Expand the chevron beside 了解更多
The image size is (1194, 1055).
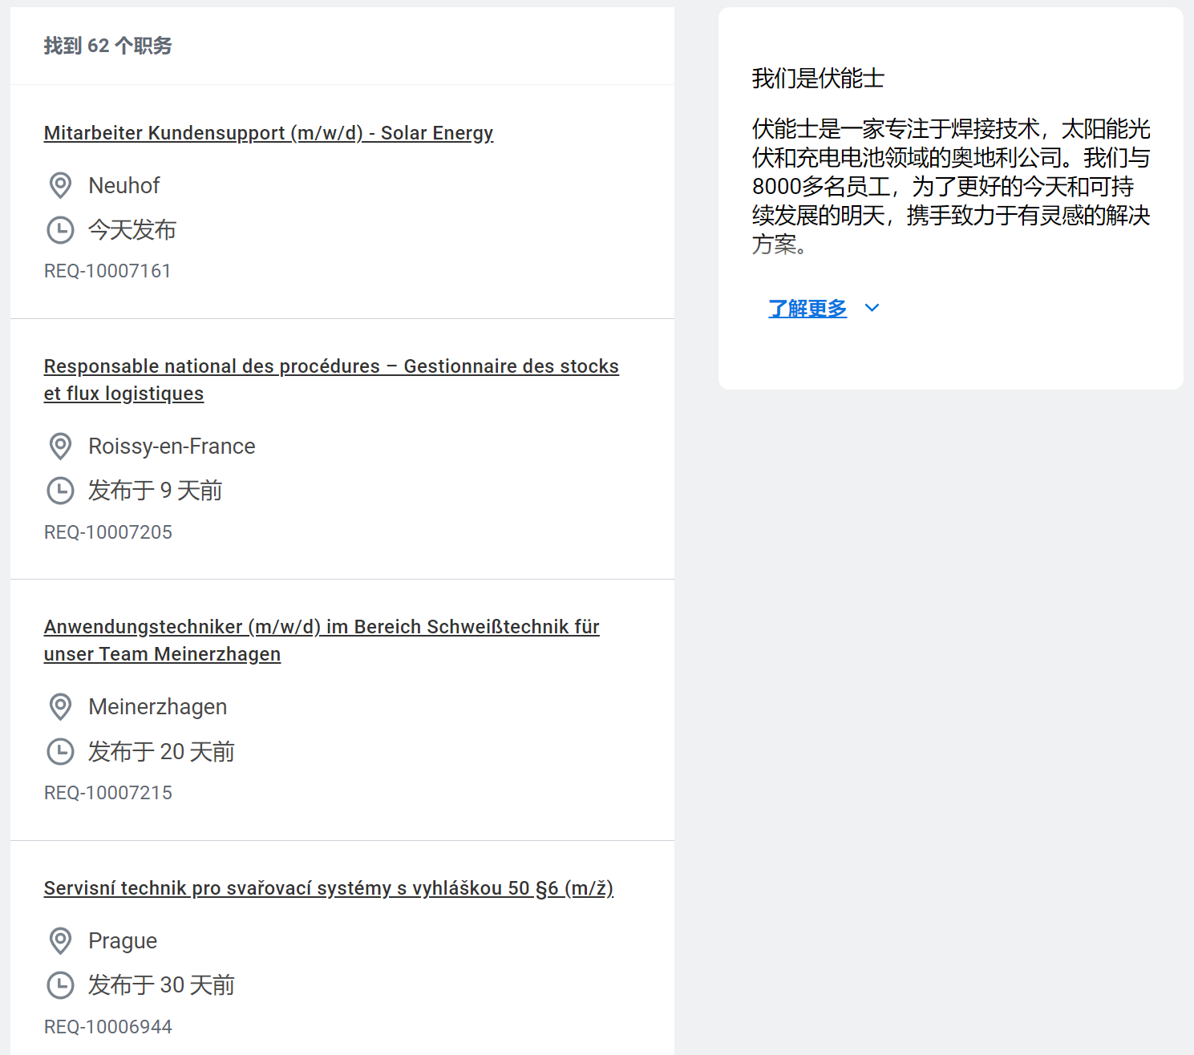pos(872,308)
